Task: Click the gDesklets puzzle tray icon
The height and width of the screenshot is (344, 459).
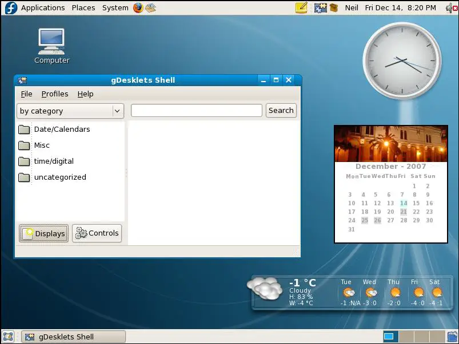Action: click(320, 7)
